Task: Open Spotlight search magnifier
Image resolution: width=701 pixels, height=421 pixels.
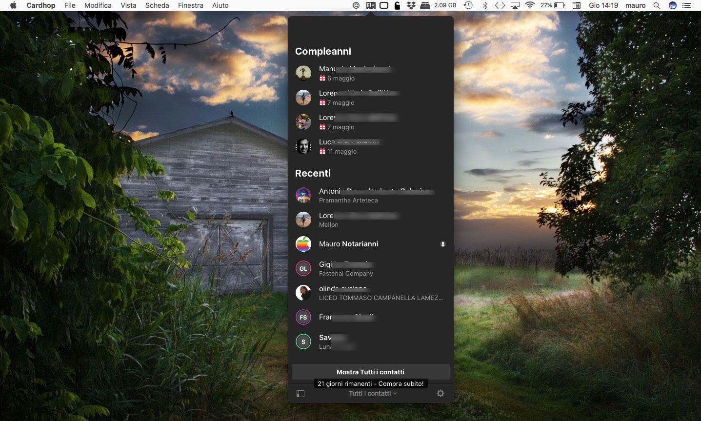Action: (x=657, y=5)
